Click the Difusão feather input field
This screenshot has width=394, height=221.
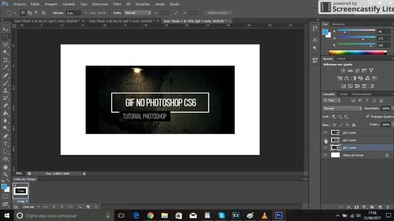tap(73, 13)
